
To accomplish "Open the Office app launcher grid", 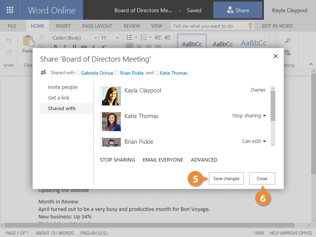I will [10, 10].
